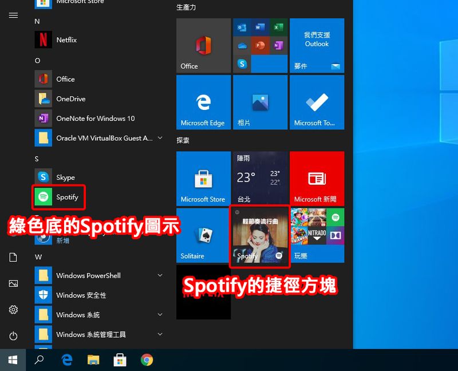This screenshot has width=458, height=371.
Task: Click the O letter group header
Action: (37, 61)
